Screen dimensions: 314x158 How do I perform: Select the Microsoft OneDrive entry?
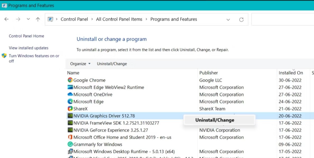(93, 94)
